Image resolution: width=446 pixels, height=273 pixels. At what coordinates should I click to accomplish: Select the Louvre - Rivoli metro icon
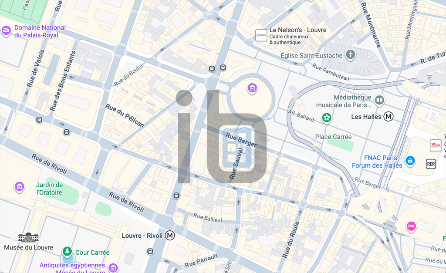pos(170,236)
